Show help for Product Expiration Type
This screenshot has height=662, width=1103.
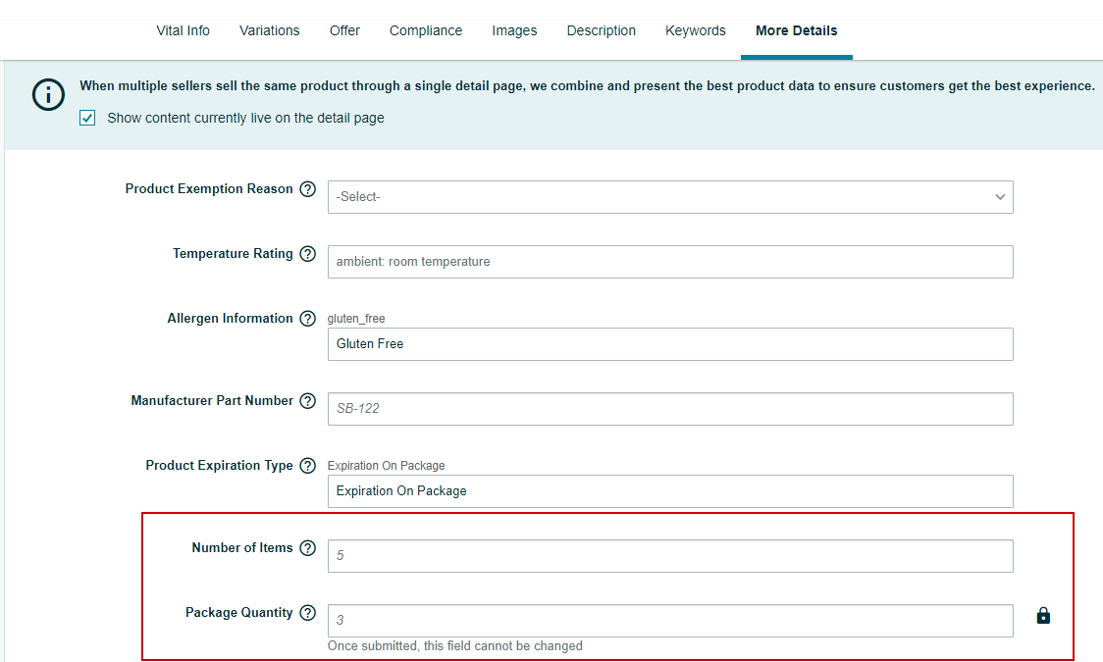point(308,466)
